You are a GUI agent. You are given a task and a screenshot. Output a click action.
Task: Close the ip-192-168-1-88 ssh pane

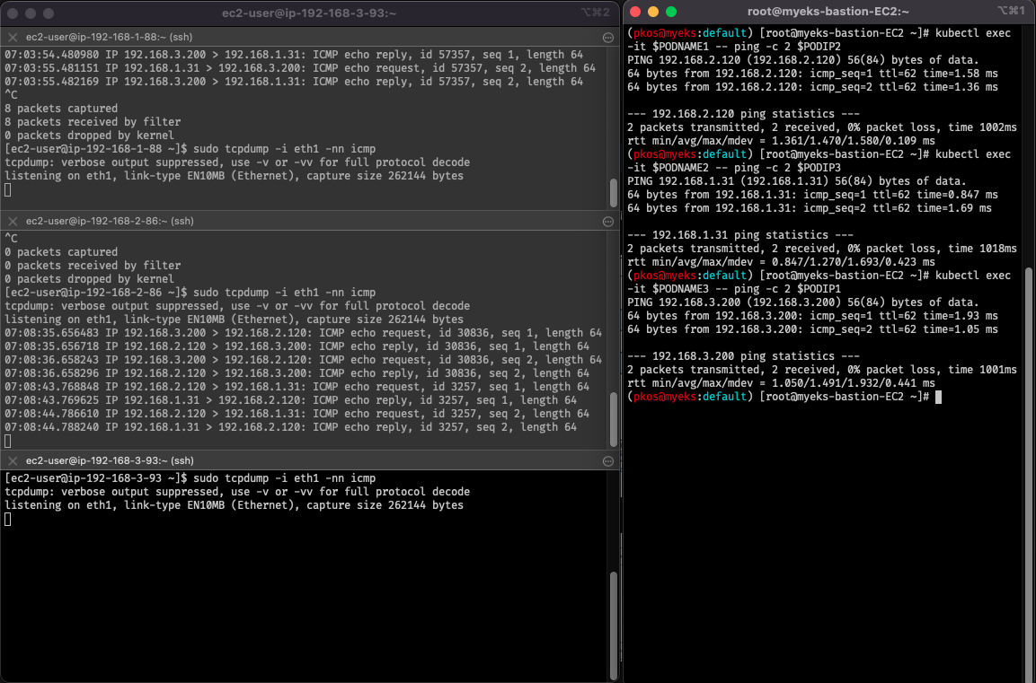click(x=13, y=37)
